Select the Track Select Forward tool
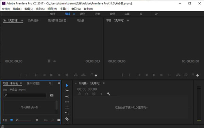Viewport: 204px width, 128px height. (x=67, y=91)
